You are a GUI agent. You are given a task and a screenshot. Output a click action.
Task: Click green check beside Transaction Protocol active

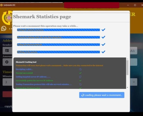80,88
